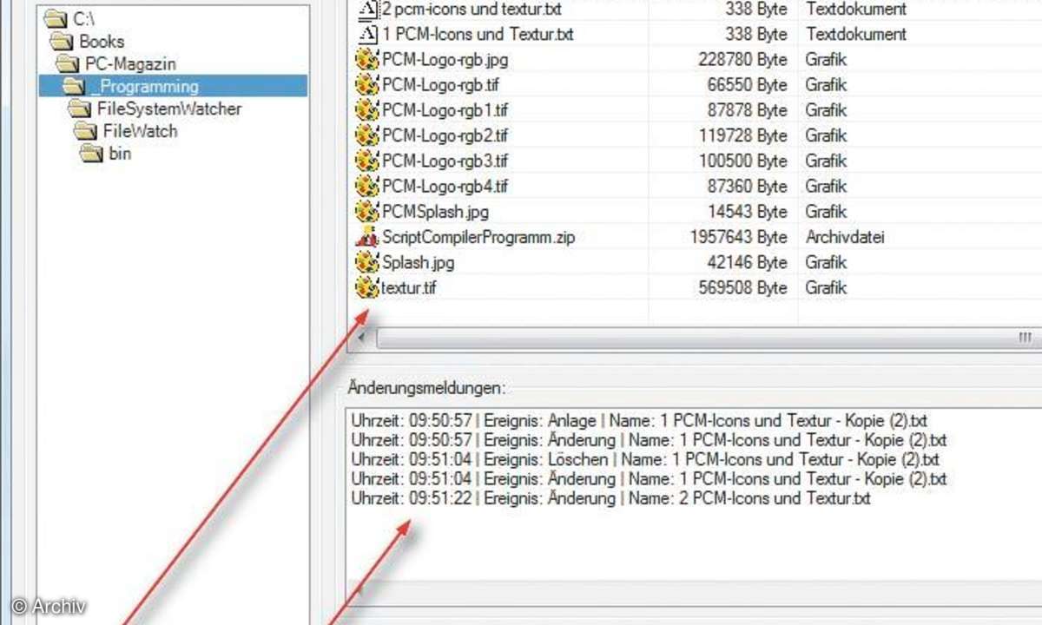Open FileSystemWatcher in the folder tree
Screen dimensions: 1042x625
(169, 109)
